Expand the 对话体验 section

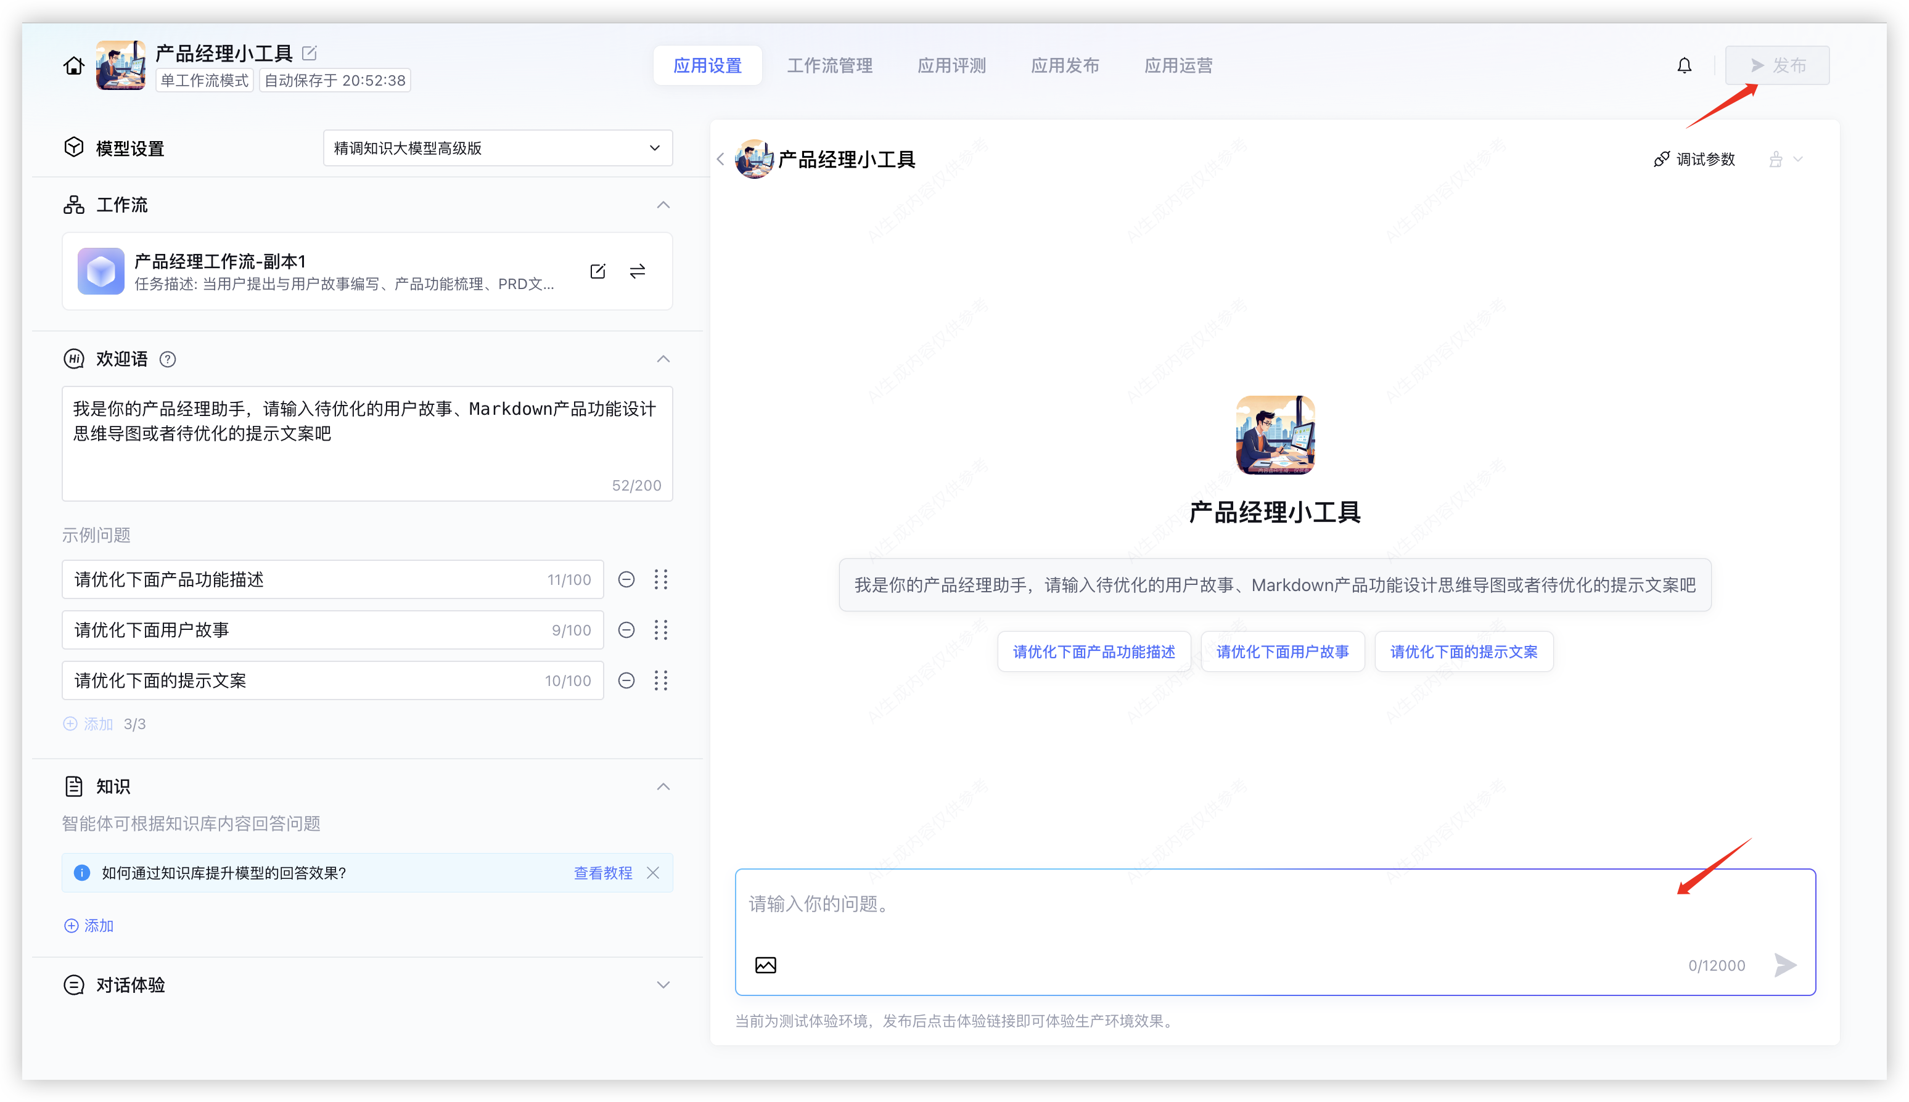663,985
